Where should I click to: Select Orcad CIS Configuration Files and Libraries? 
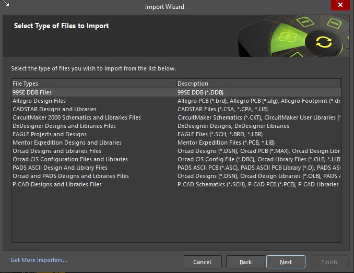point(176,159)
